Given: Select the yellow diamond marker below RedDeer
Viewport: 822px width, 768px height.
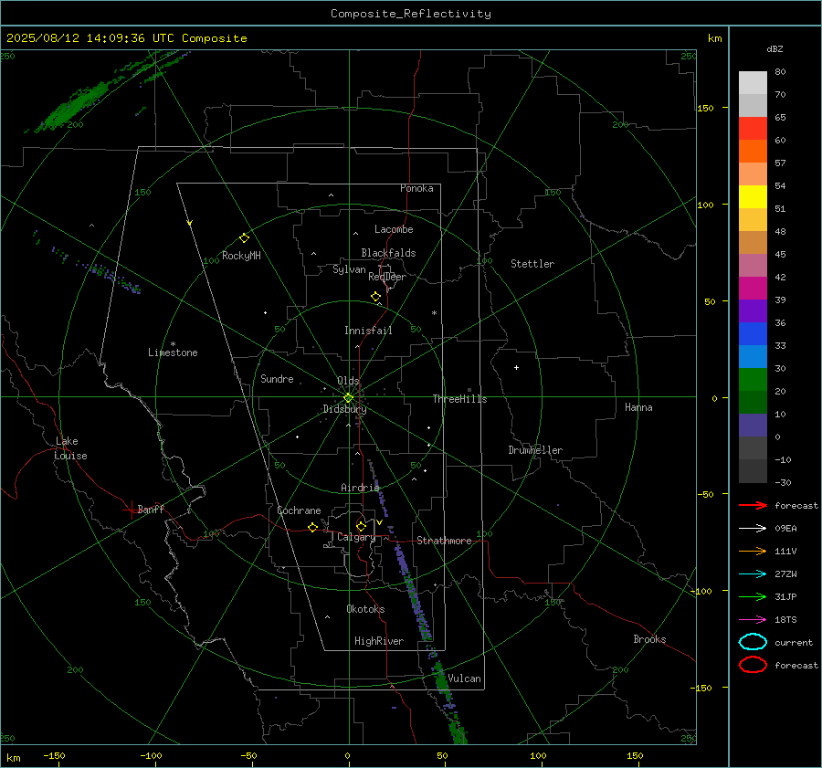Looking at the screenshot, I should point(376,297).
